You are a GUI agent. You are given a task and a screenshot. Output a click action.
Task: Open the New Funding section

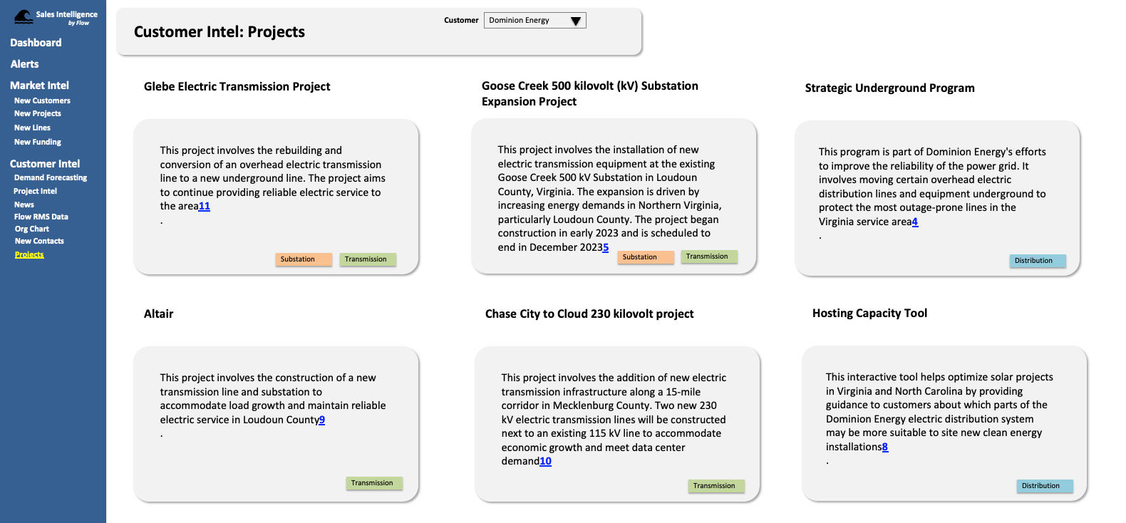(38, 142)
